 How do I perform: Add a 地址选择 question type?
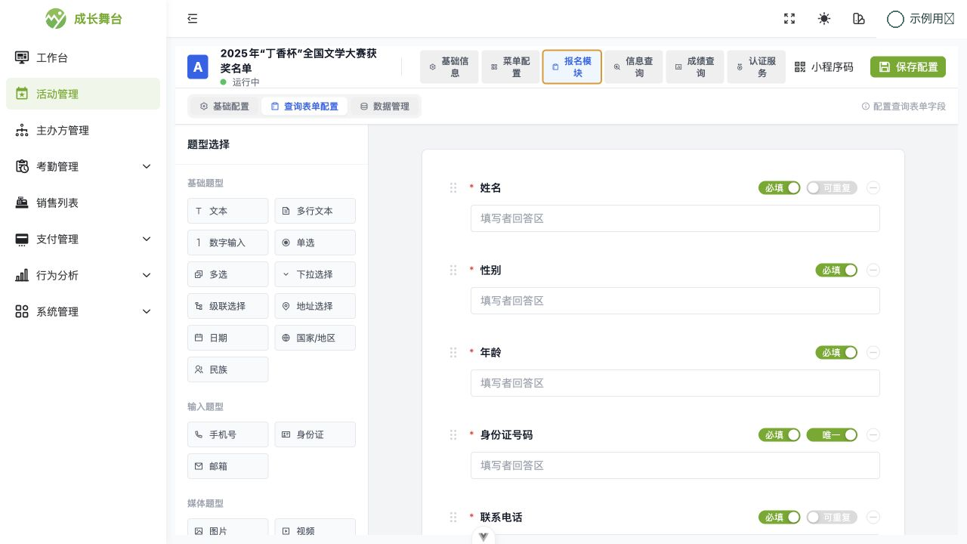click(315, 306)
